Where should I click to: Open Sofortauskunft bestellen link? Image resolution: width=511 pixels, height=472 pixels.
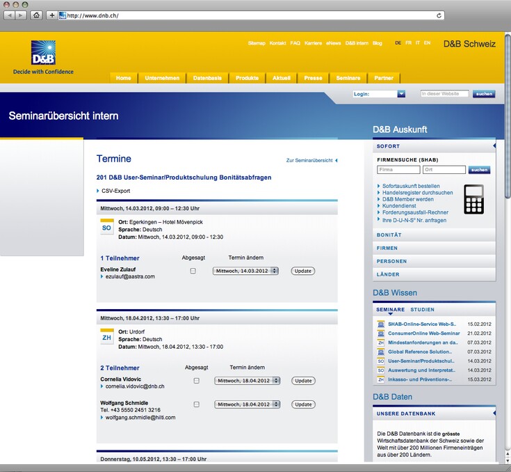tap(411, 186)
